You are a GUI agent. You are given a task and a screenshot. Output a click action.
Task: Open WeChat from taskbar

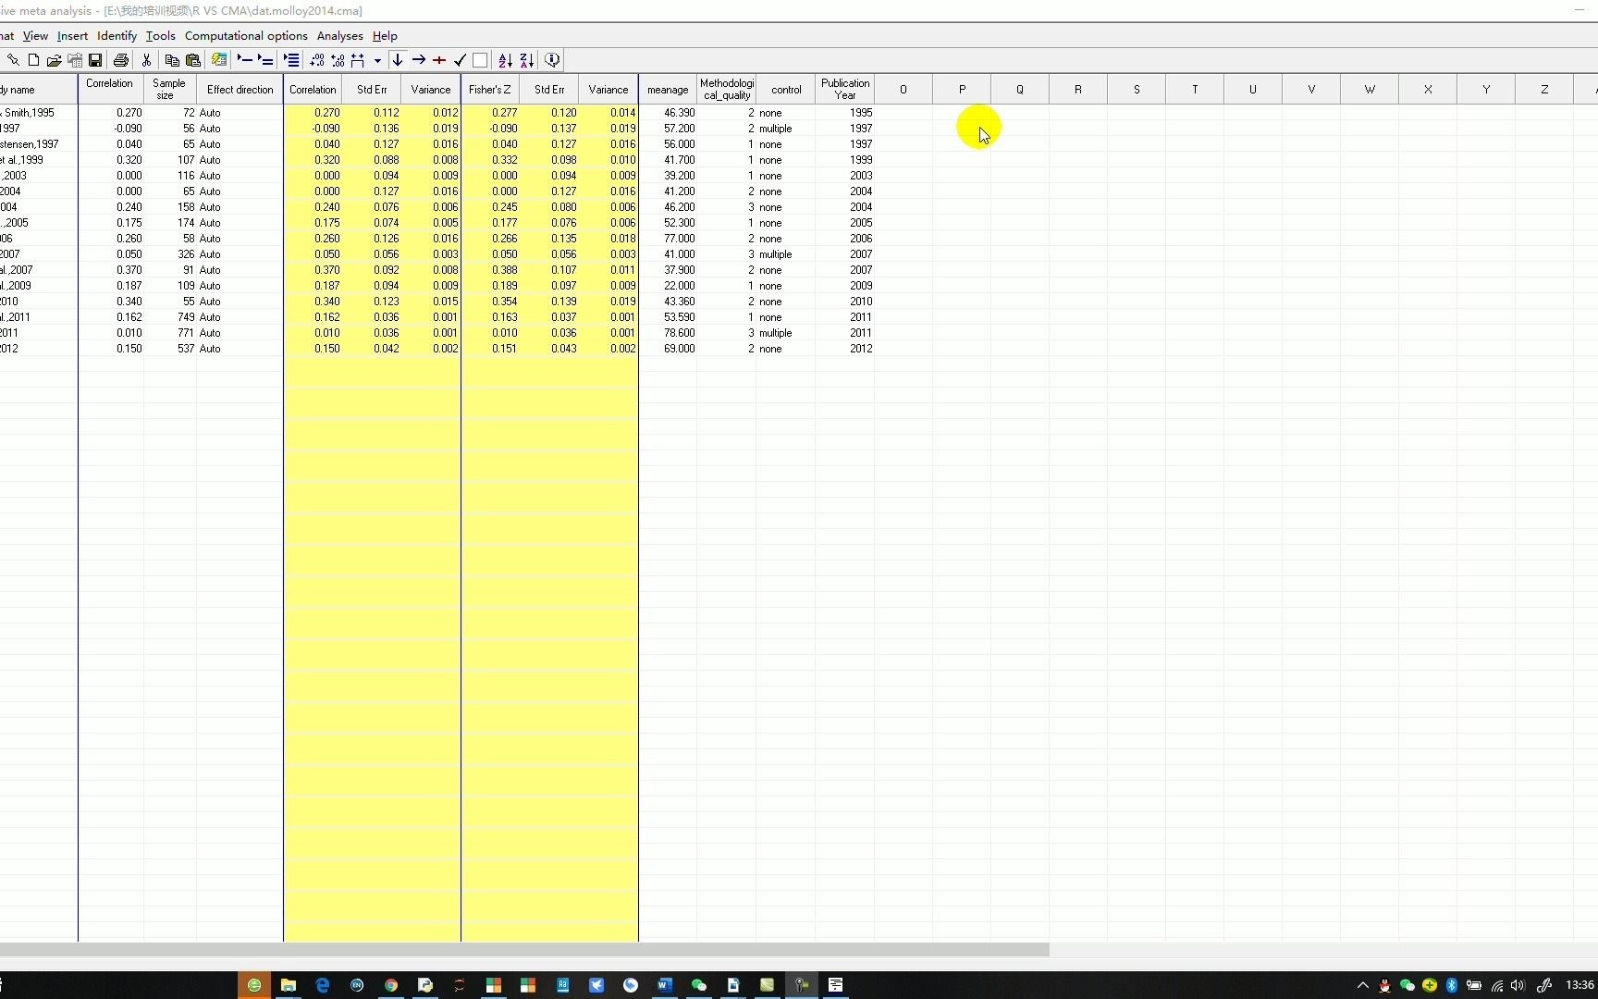point(699,985)
